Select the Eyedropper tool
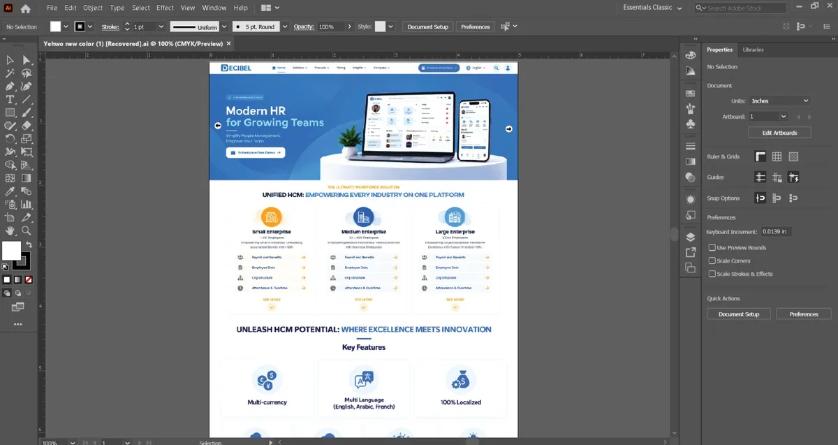838x445 pixels. click(x=10, y=191)
